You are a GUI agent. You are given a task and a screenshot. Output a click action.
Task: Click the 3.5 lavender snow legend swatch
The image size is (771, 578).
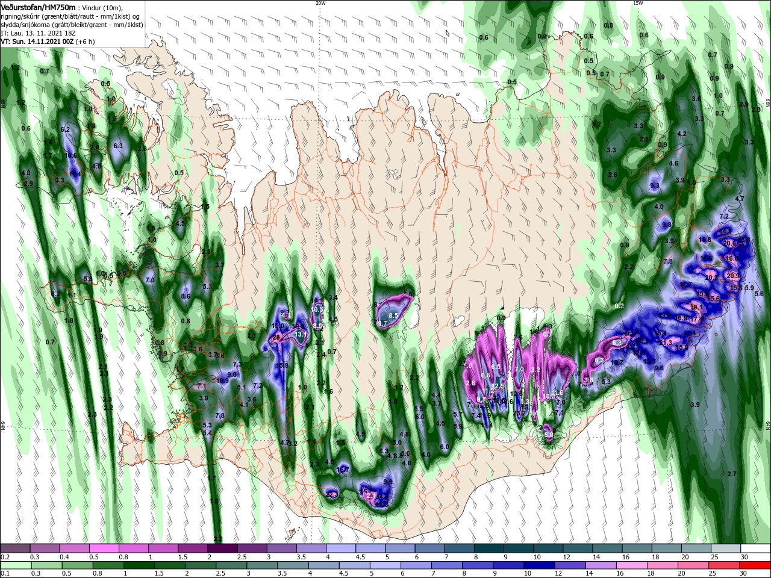(x=311, y=548)
